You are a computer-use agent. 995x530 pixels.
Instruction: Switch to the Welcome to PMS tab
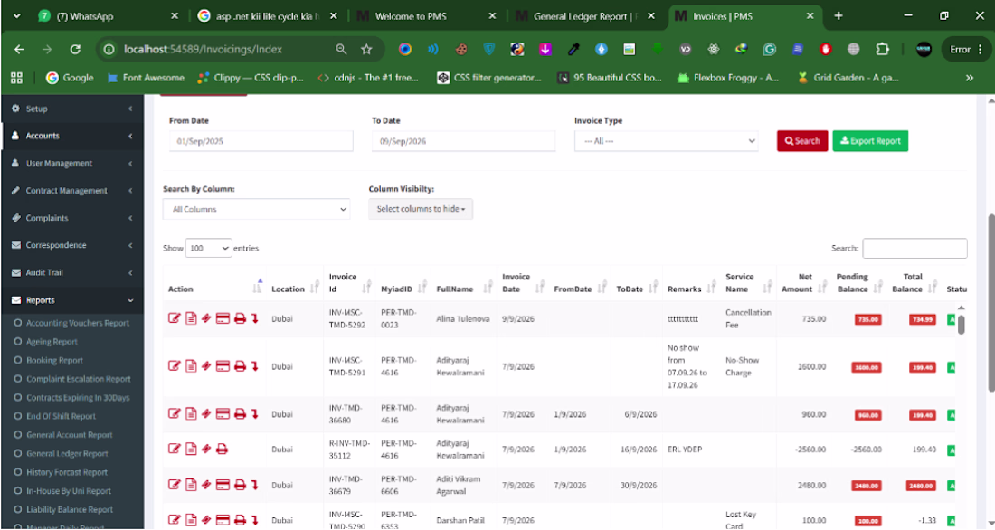[x=426, y=16]
